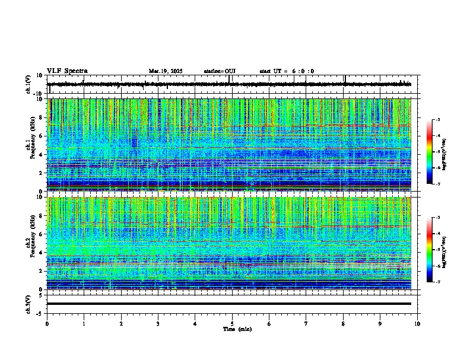
Task: Click the "ch.1(V)" waveform axis label
Action: click(x=28, y=84)
